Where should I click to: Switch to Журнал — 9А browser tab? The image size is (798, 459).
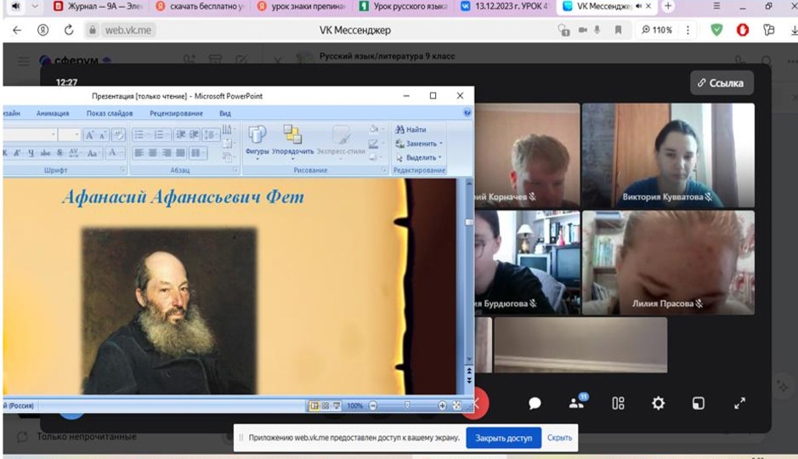click(x=99, y=7)
